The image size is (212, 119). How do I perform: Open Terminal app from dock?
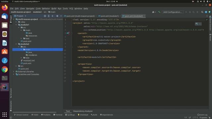[5, 78]
